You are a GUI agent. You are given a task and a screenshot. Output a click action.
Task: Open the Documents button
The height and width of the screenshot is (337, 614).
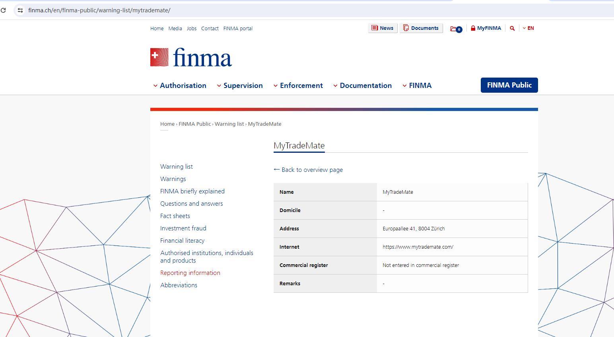421,28
